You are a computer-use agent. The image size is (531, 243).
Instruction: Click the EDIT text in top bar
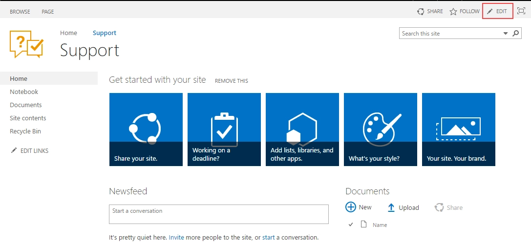[x=502, y=12]
